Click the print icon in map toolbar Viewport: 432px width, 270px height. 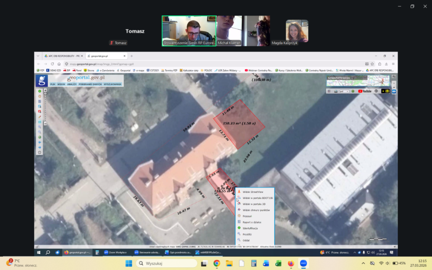[335, 91]
